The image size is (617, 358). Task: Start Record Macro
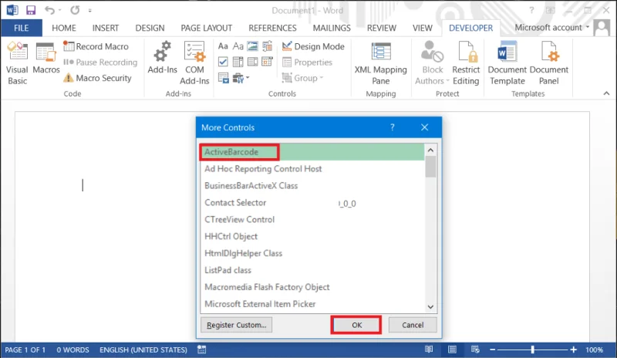(96, 46)
